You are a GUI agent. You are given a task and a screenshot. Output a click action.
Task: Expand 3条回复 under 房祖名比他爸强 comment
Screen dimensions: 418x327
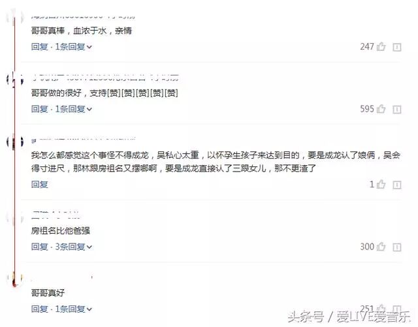(73, 247)
